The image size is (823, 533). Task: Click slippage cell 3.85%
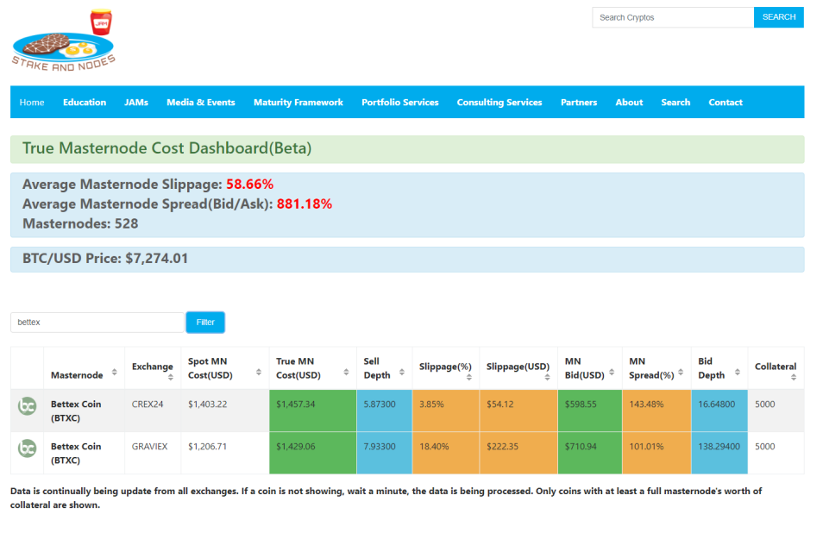(x=446, y=411)
